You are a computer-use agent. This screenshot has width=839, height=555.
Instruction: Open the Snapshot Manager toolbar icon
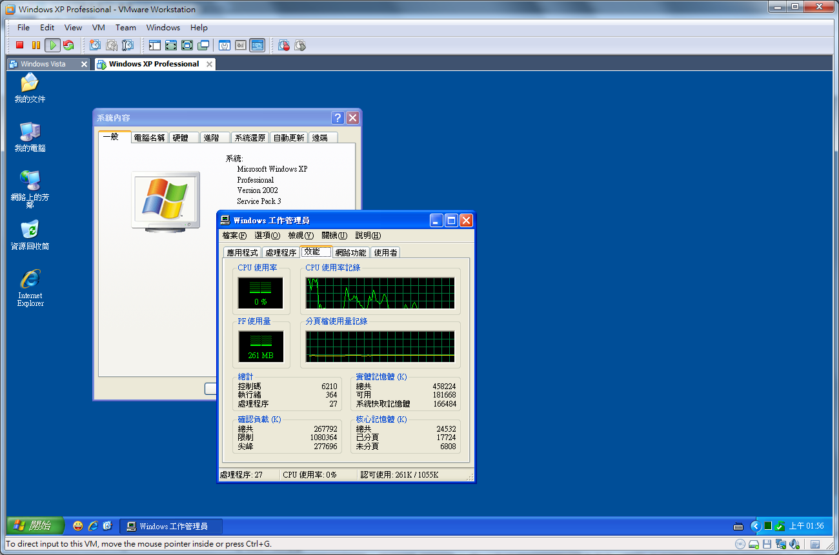pos(128,45)
